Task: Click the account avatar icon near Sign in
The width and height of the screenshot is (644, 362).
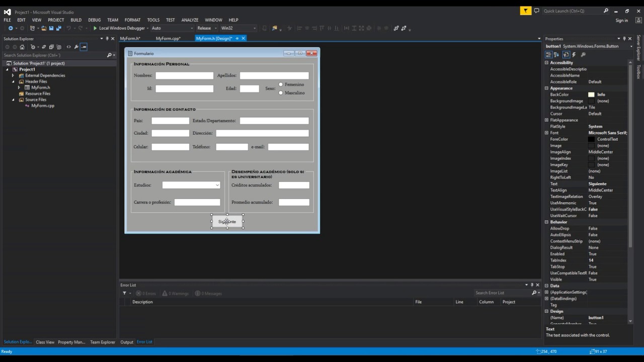Action: [638, 21]
